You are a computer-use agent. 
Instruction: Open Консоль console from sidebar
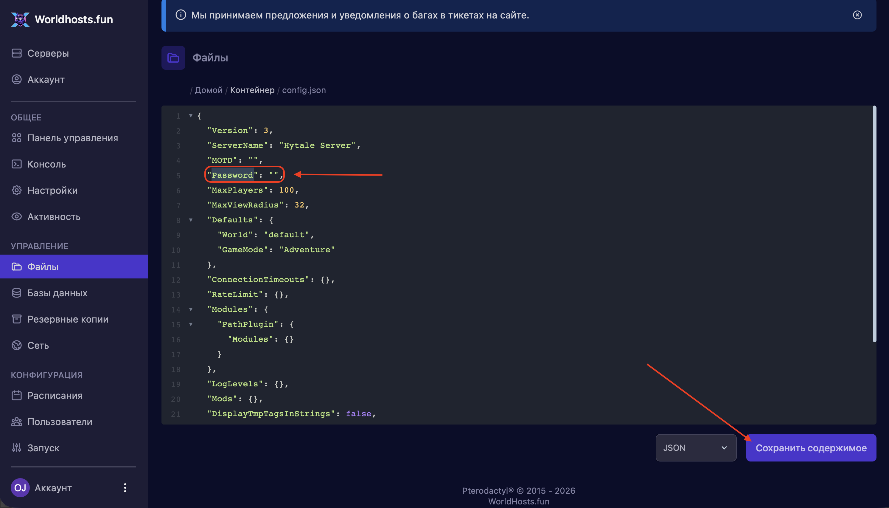click(46, 164)
